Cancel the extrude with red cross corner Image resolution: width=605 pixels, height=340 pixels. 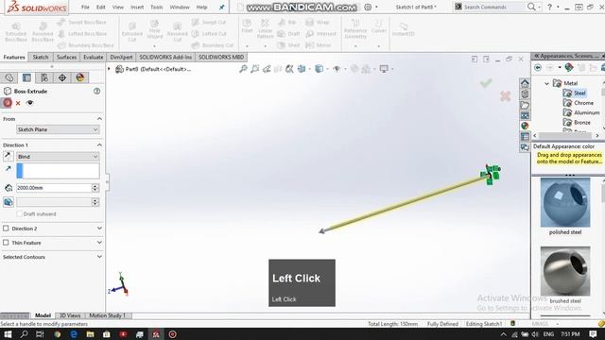coord(506,95)
